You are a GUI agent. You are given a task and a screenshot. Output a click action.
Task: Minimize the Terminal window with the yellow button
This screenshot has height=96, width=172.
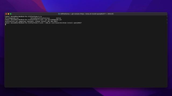pos(8,14)
